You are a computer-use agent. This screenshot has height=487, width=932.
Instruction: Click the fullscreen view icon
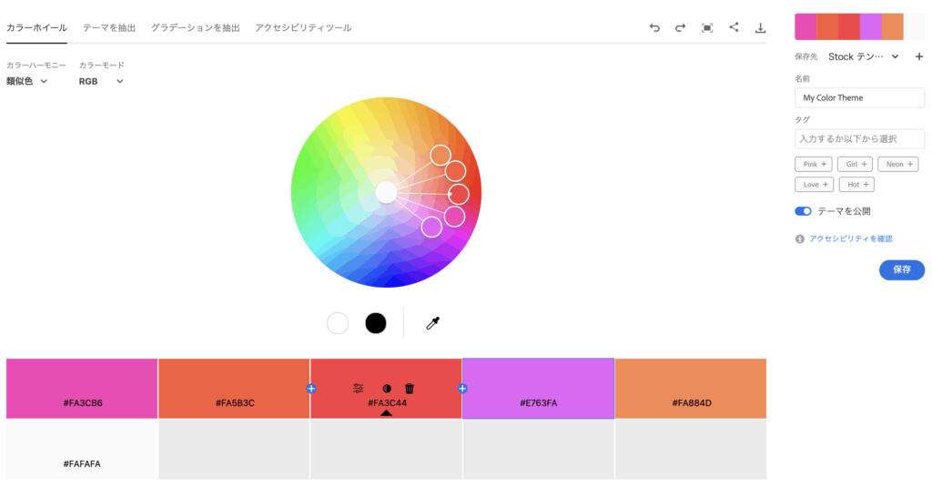click(x=707, y=28)
